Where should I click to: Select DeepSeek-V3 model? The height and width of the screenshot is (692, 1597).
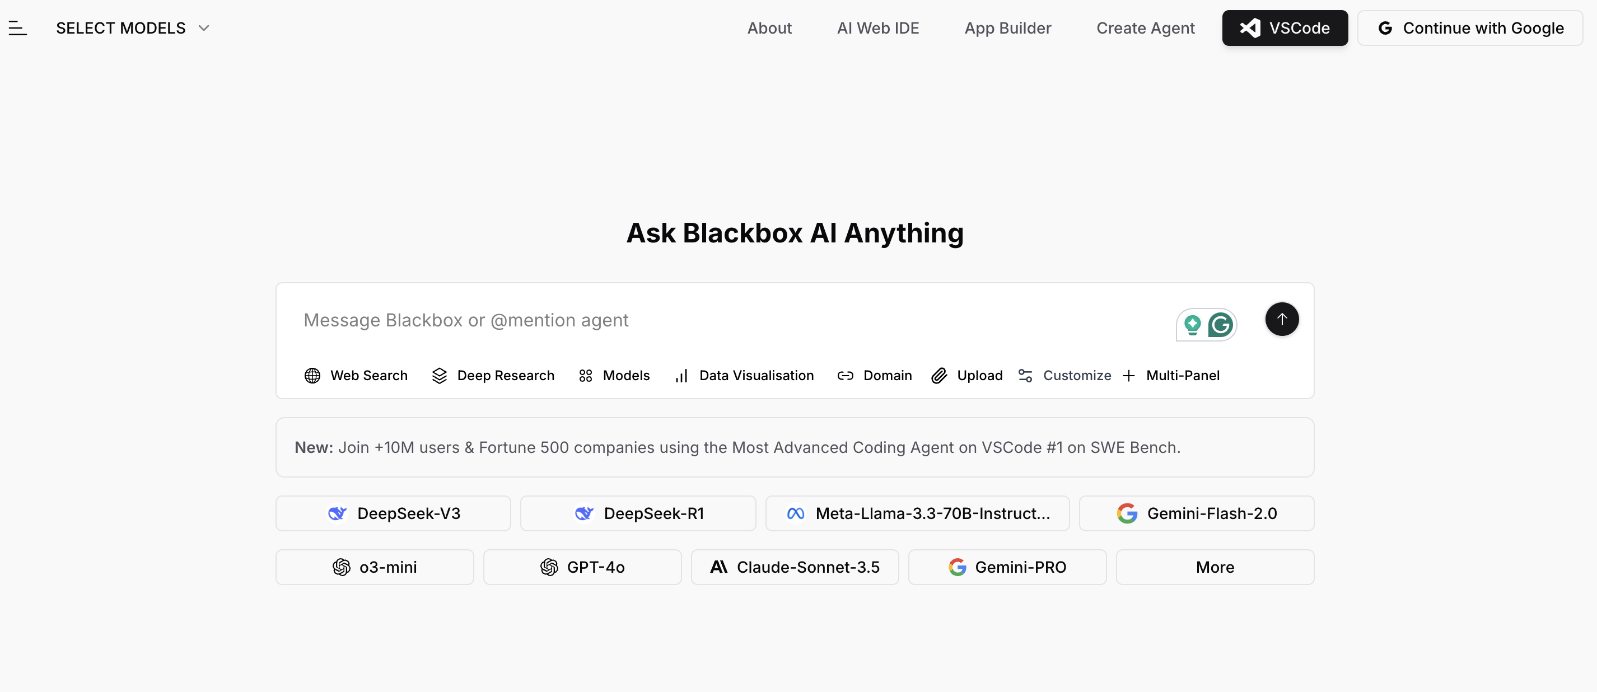point(393,513)
